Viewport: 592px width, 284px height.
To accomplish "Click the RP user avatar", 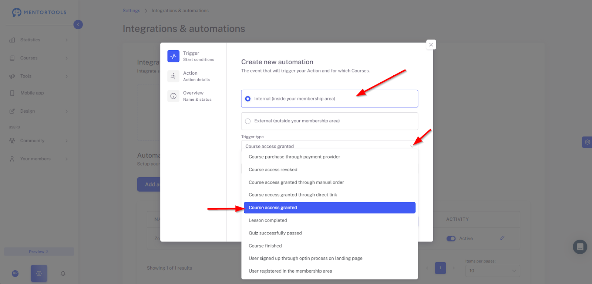I will [x=15, y=273].
